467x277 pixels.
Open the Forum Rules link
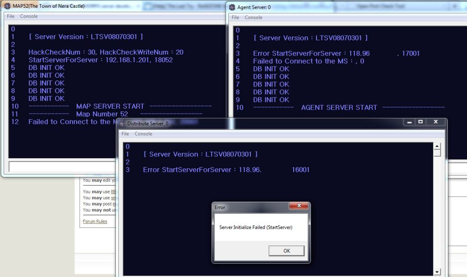point(95,222)
